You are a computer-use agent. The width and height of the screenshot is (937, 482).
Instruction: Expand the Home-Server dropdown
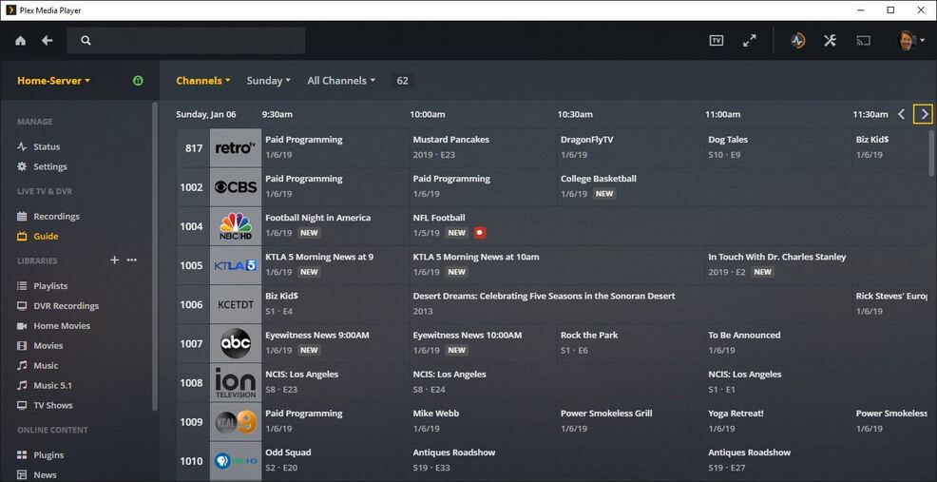coord(54,80)
